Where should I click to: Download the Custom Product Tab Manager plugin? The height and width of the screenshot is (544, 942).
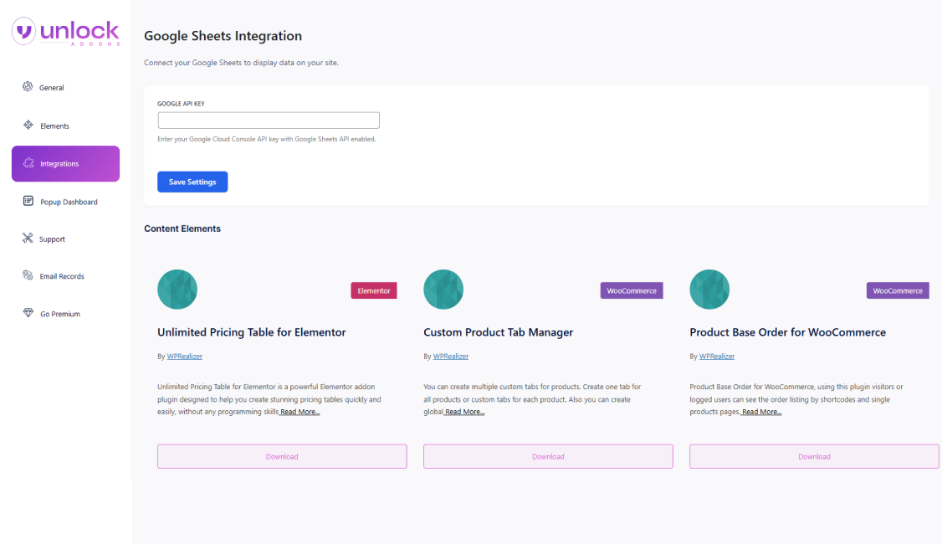[x=548, y=457]
